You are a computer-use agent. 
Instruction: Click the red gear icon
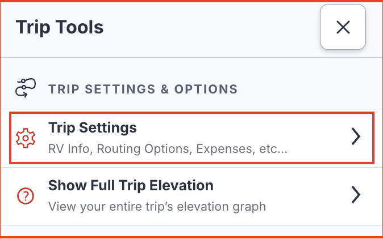(26, 138)
